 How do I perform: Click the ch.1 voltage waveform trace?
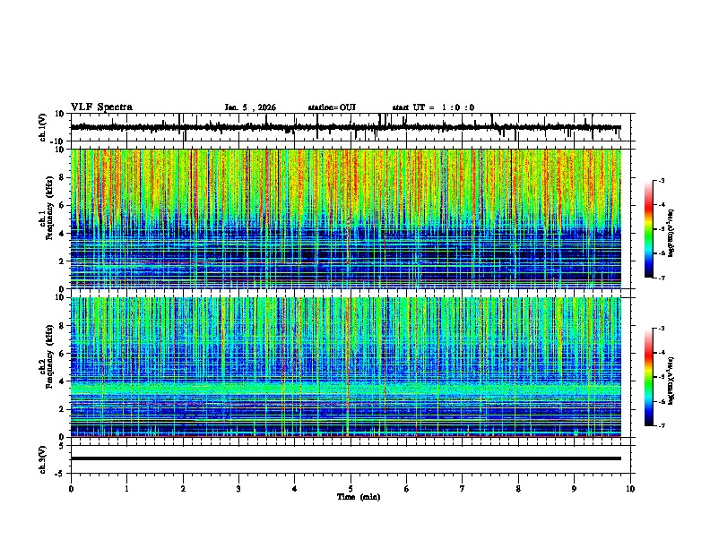345,127
